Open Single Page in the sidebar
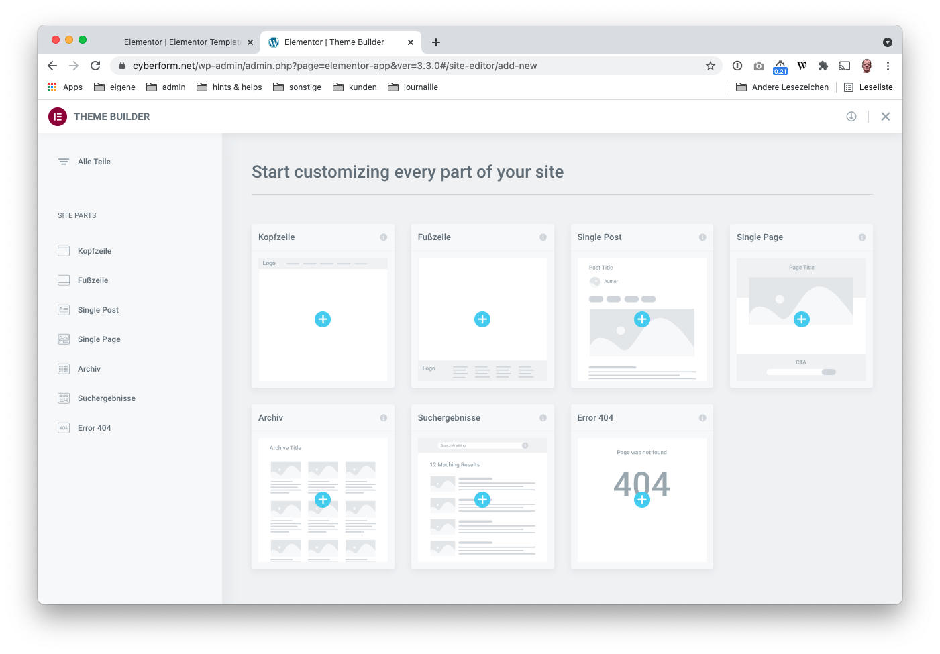This screenshot has height=654, width=940. [x=99, y=339]
